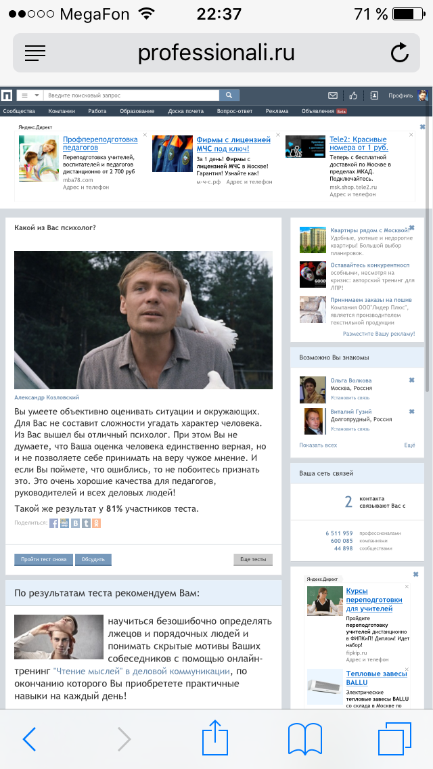Share result via Facebook icon
Screen dimensions: 433x769
click(x=53, y=523)
